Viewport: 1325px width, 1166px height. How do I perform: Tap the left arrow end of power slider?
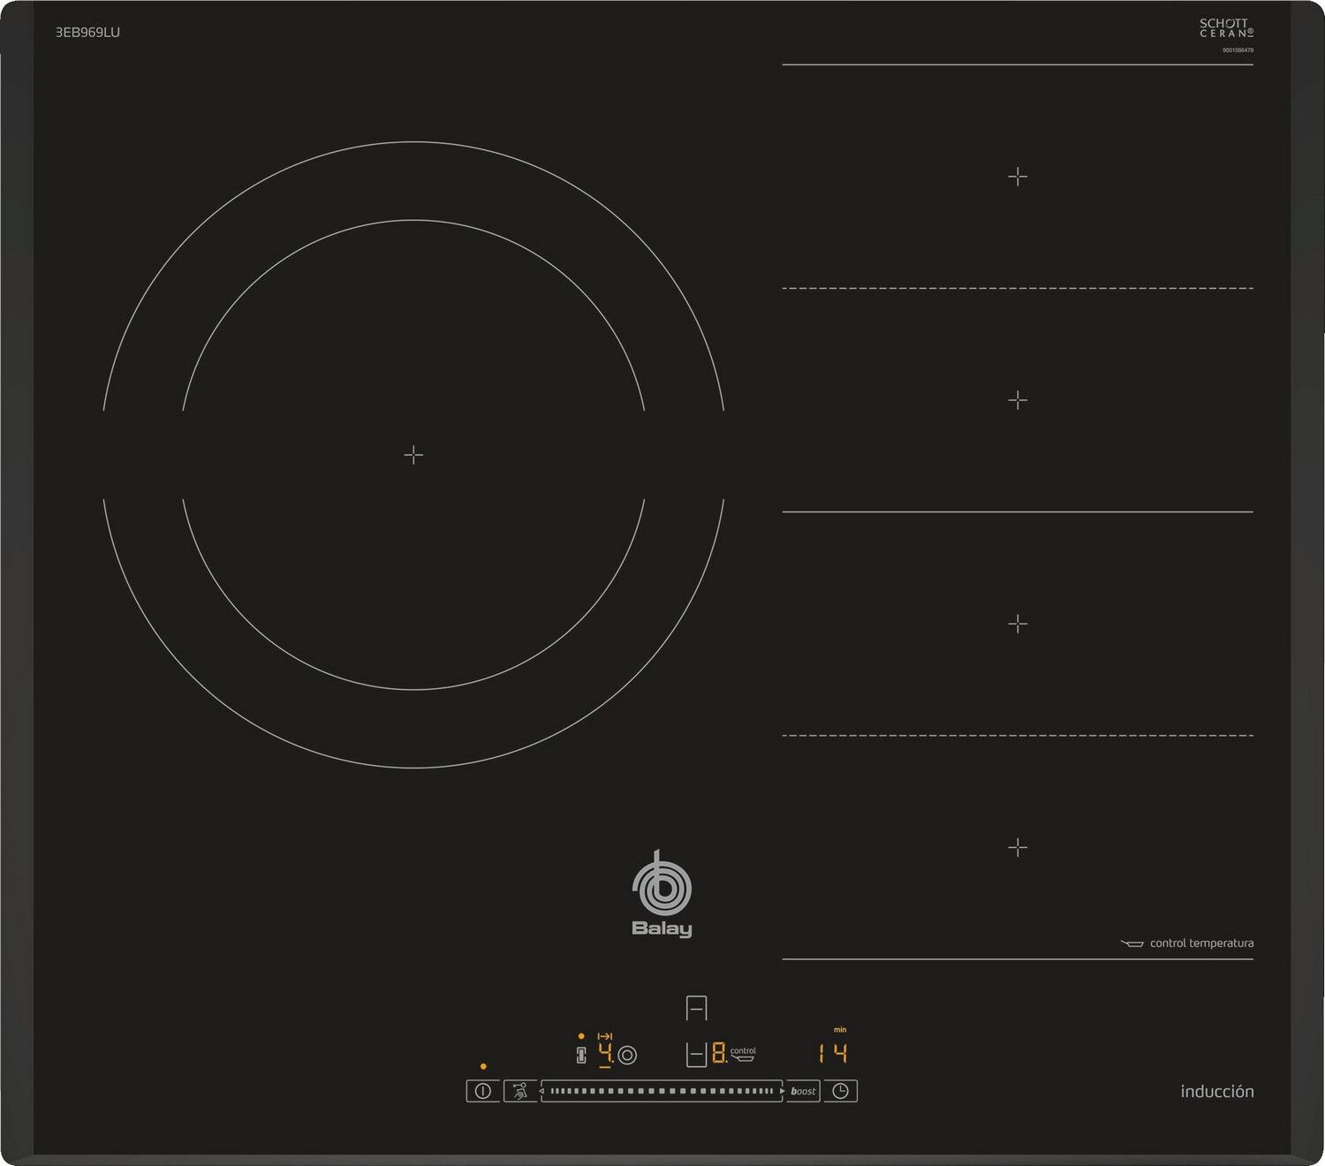542,1091
